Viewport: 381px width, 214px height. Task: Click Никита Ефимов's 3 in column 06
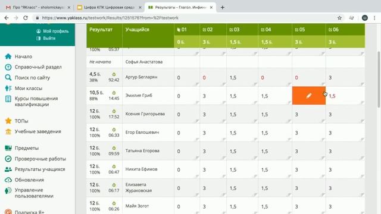point(330,170)
